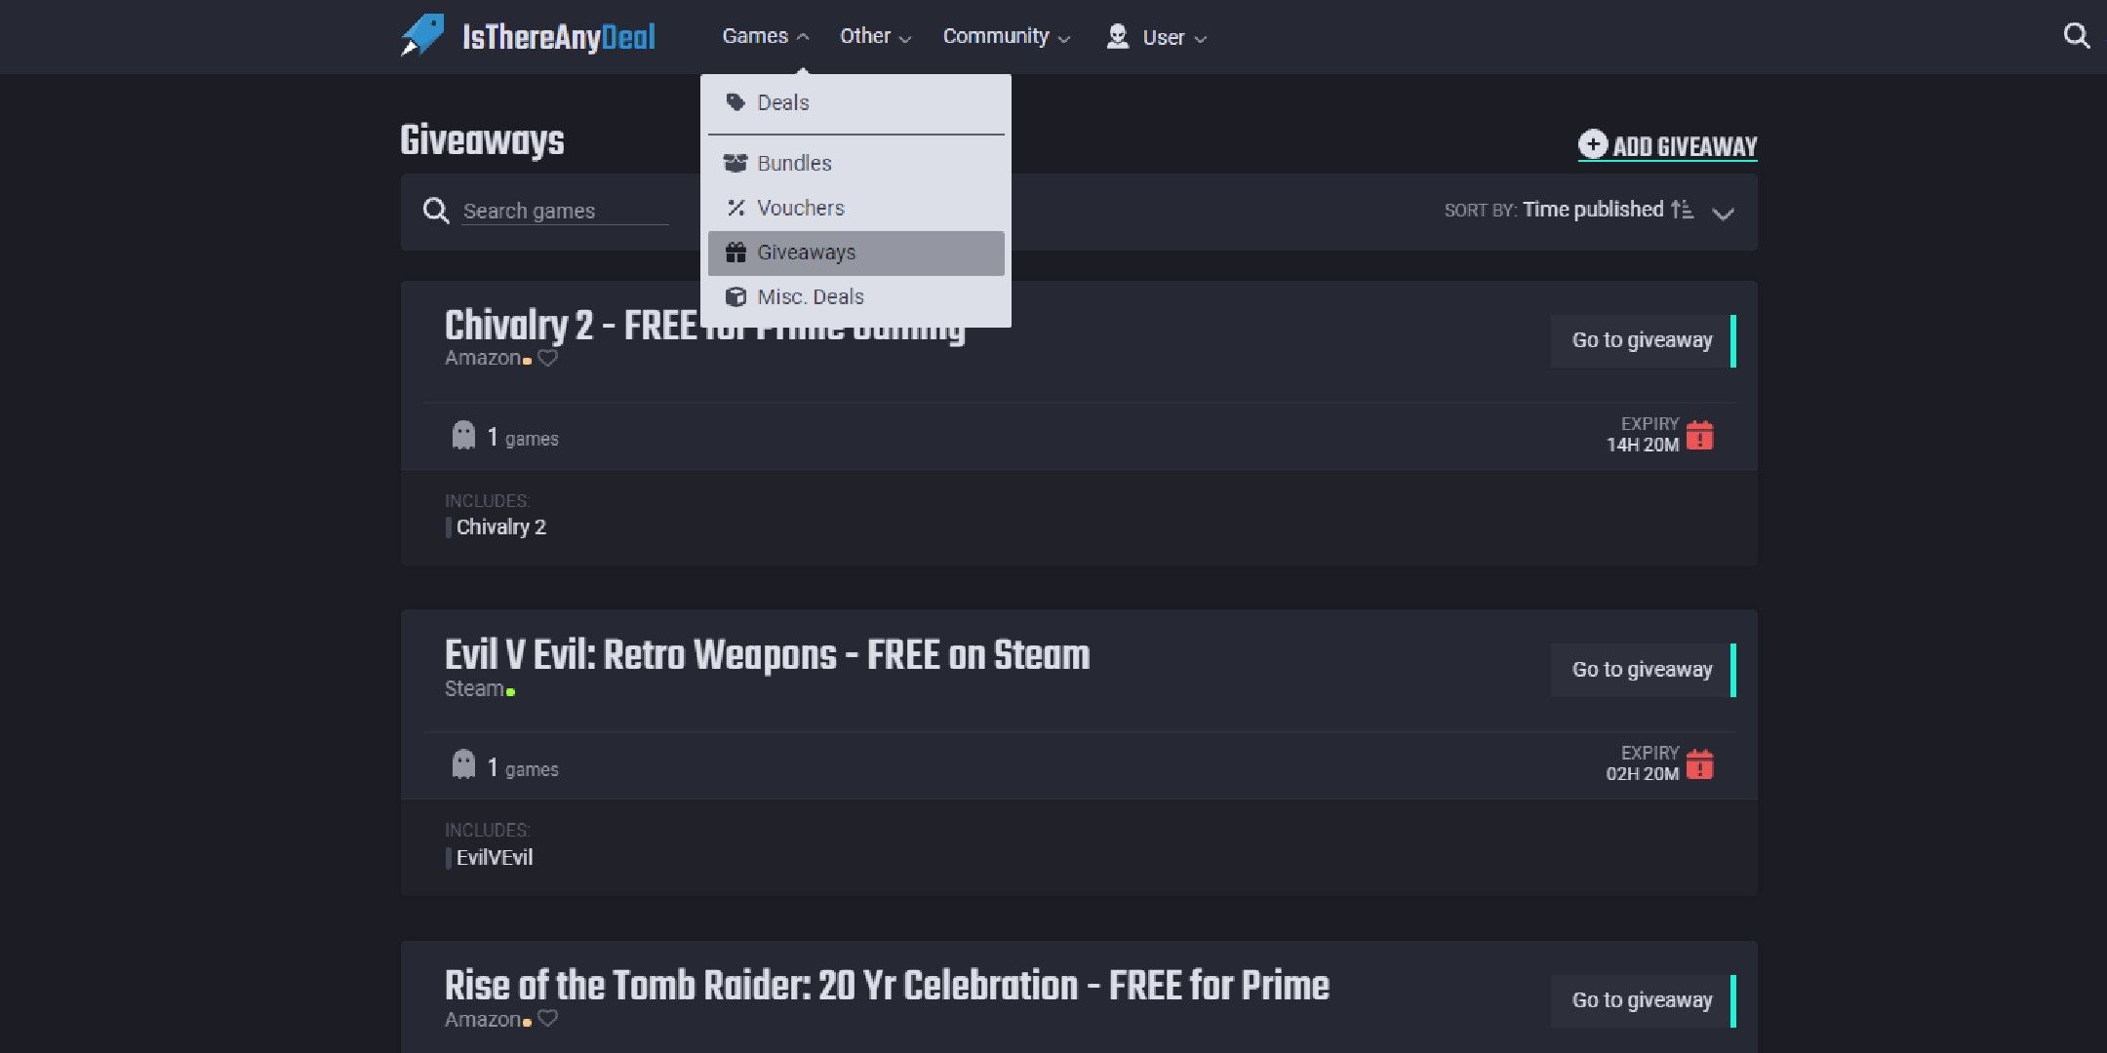Click the User avatar icon
Screen dimensions: 2107x1053
click(x=1118, y=37)
